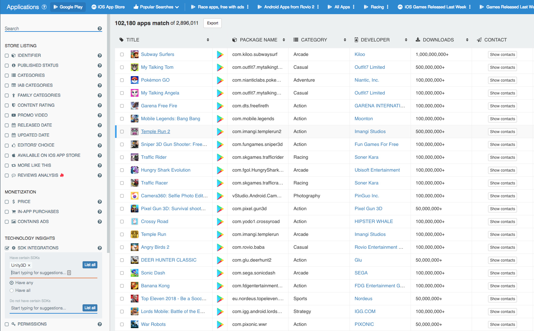Open iOS Games Released Last Week search
The height and width of the screenshot is (331, 534).
click(432, 7)
